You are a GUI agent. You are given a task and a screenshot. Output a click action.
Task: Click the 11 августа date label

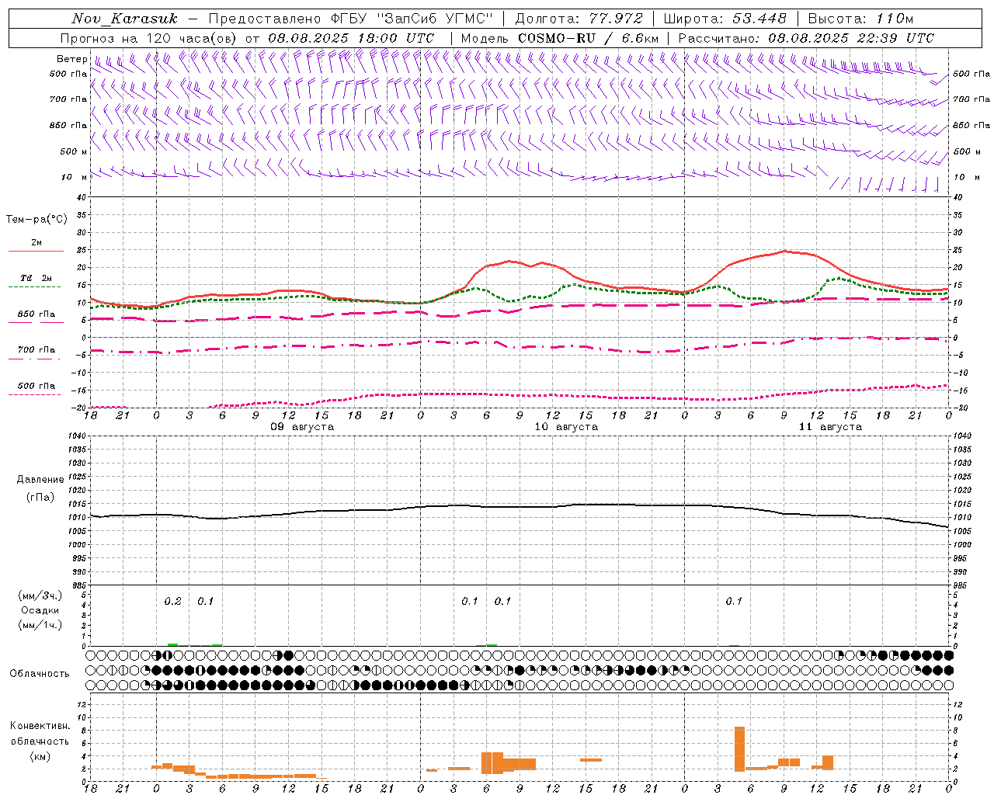click(830, 427)
